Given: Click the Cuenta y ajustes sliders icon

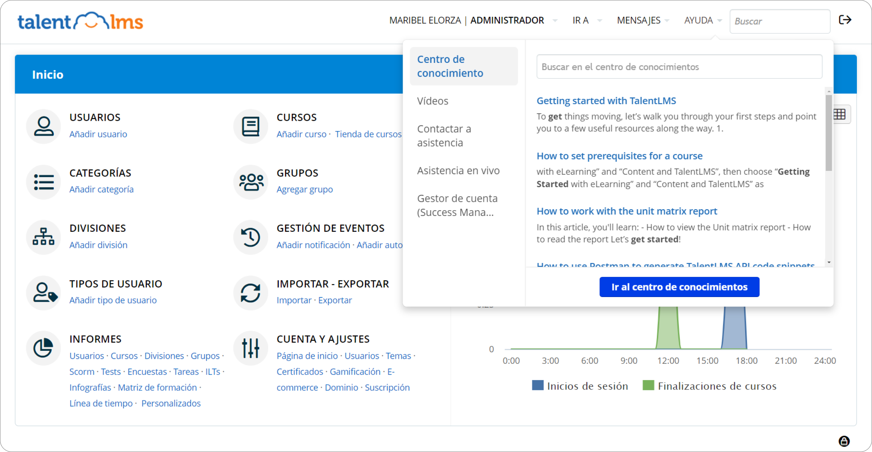Looking at the screenshot, I should pos(251,348).
